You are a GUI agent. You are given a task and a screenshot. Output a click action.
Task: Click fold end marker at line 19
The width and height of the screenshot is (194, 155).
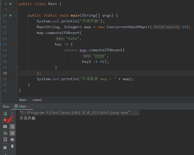pos(17,67)
